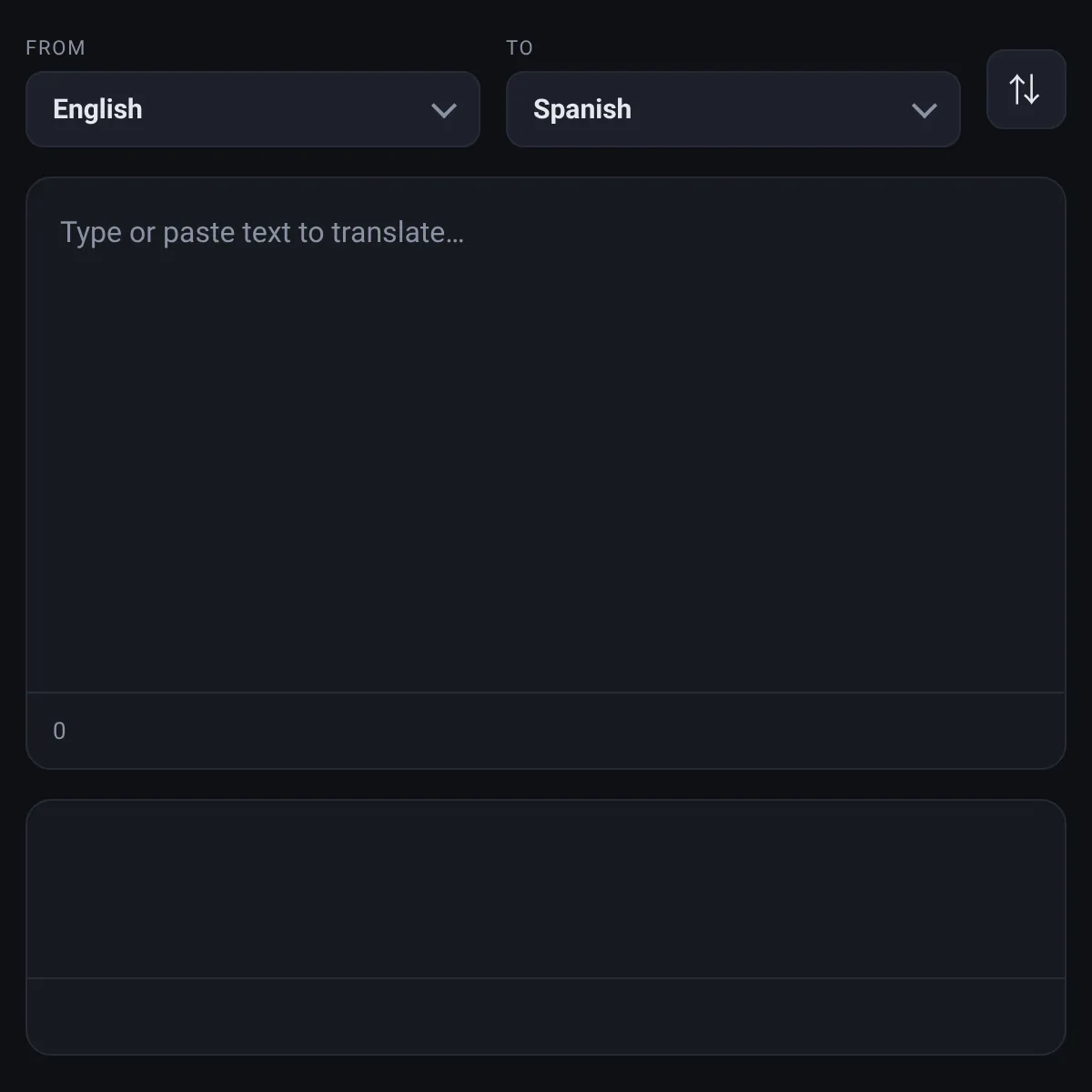Screen dimensions: 1092x1092
Task: Click the FROM label
Action: pos(56,48)
